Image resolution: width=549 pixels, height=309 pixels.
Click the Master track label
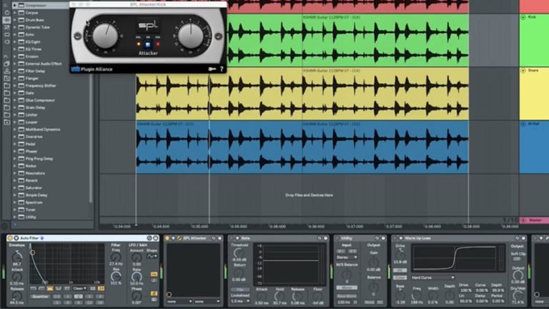click(x=535, y=220)
